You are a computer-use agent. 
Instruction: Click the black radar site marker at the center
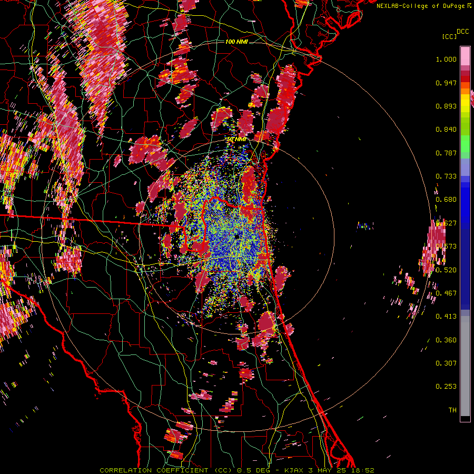point(237,236)
